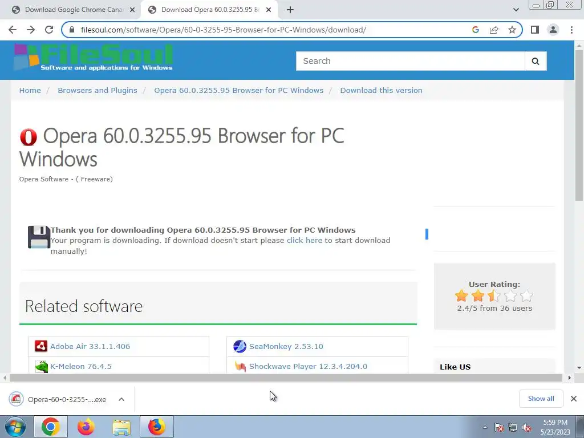The width and height of the screenshot is (584, 438).
Task: Expand the tab search dropdown
Action: 516,10
